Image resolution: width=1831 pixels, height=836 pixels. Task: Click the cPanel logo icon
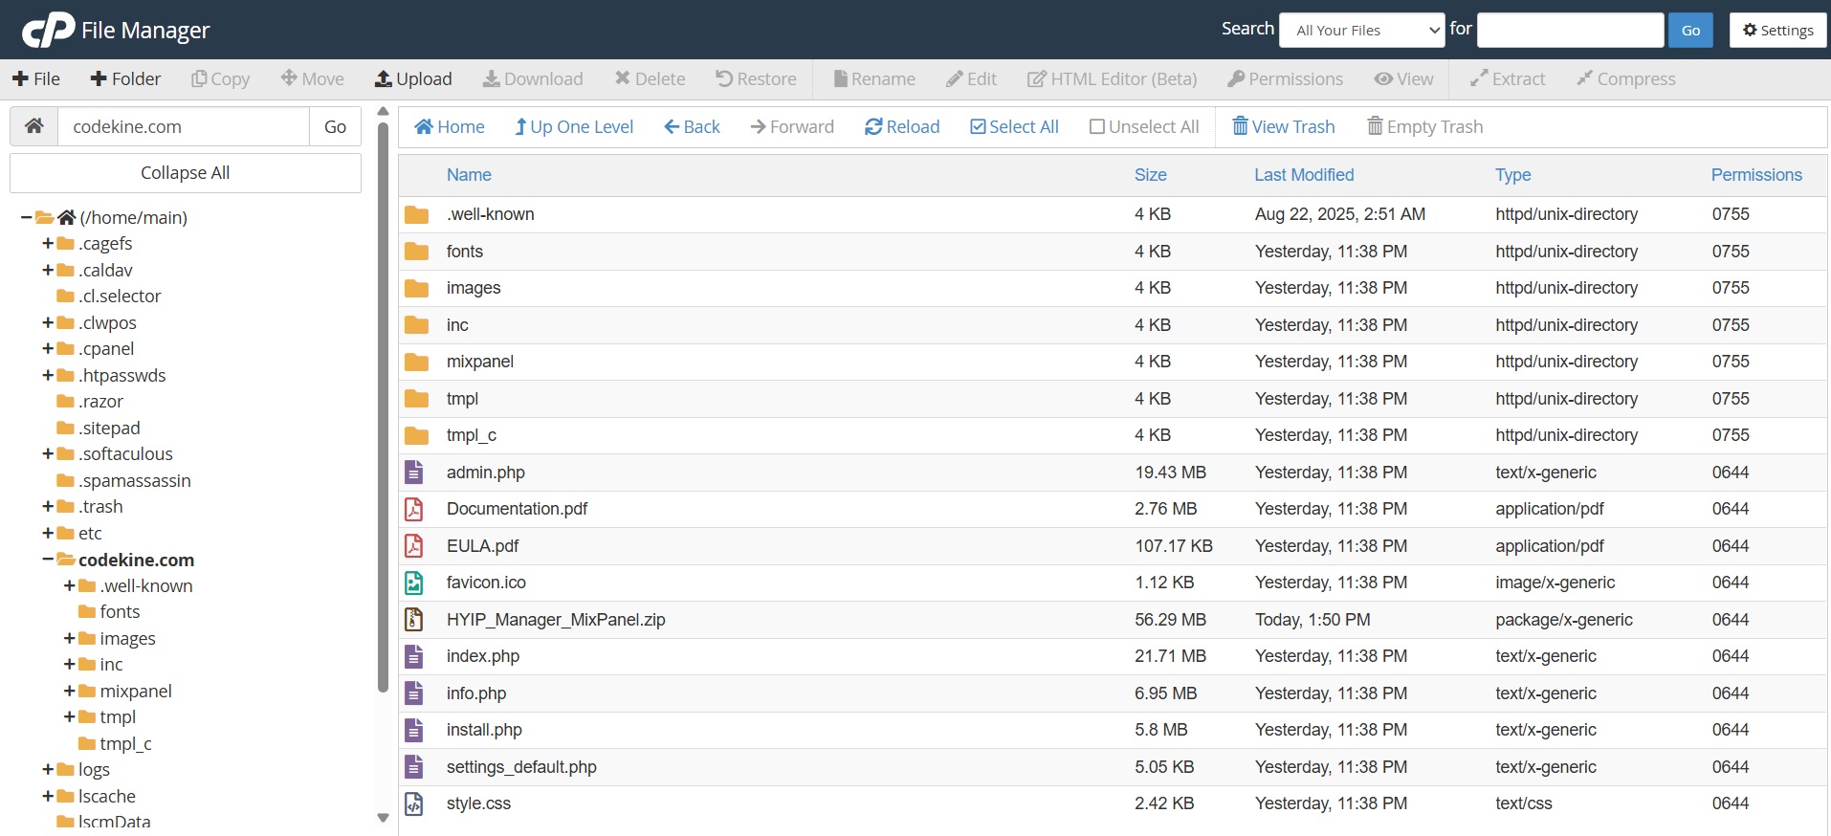[48, 30]
